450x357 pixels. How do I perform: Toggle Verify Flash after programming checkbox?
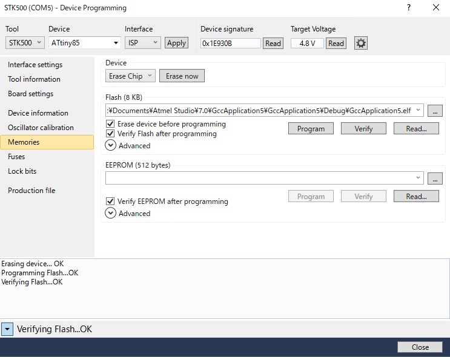(110, 134)
